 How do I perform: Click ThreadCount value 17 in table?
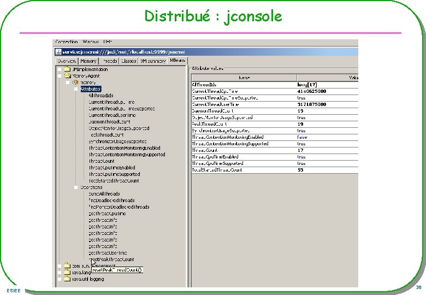click(300, 150)
